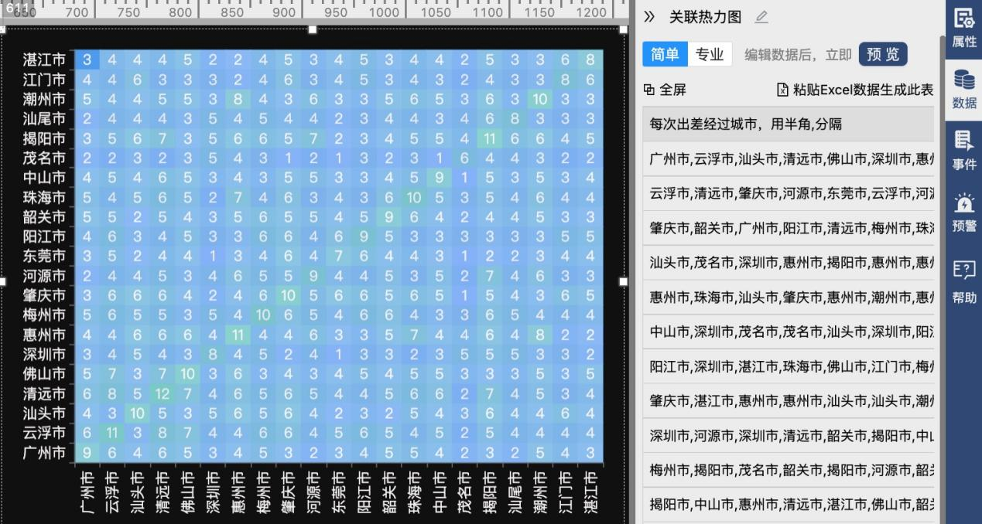Open the 预警 side tab
The width and height of the screenshot is (982, 524).
click(x=964, y=212)
